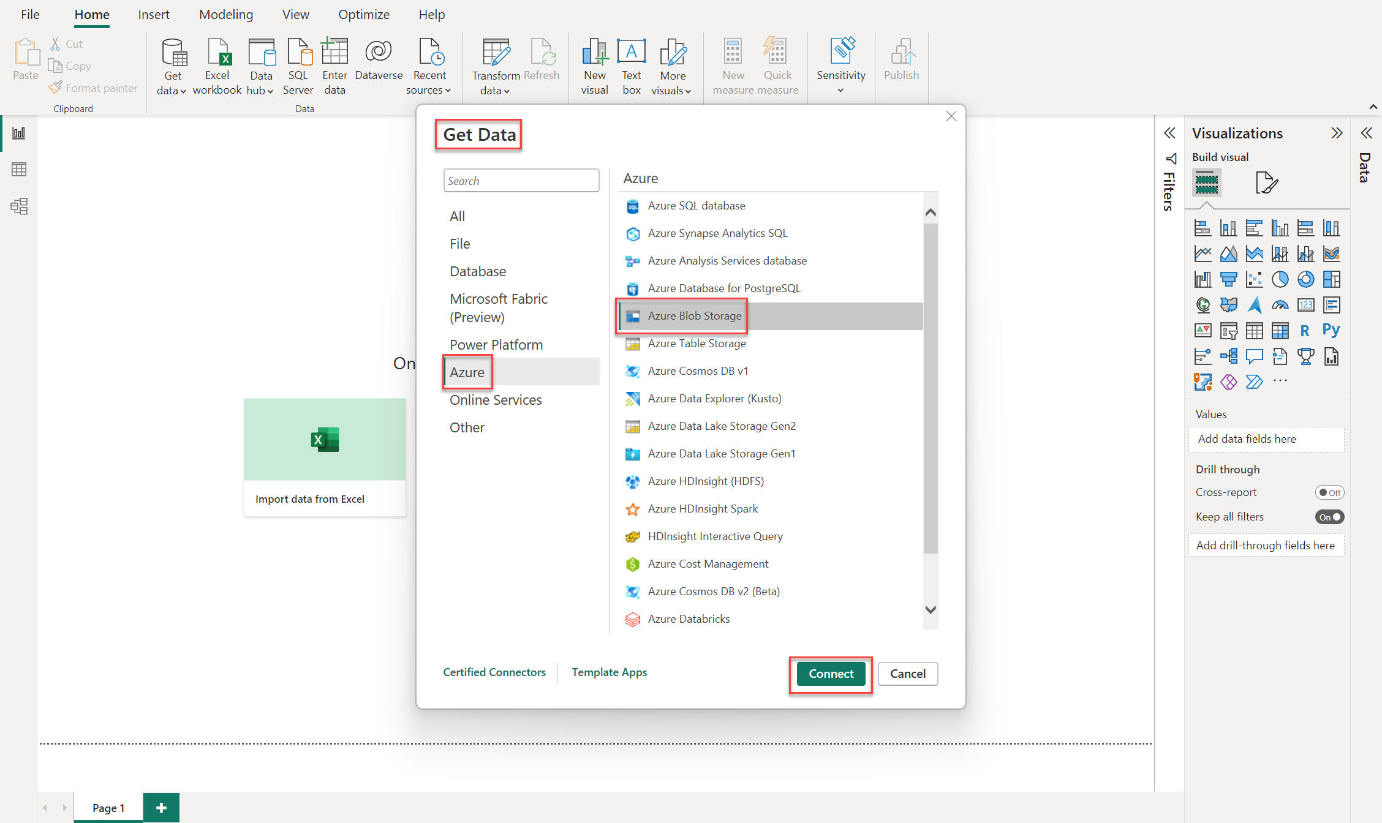
Task: Click the Home ribbon tab
Action: [x=90, y=15]
